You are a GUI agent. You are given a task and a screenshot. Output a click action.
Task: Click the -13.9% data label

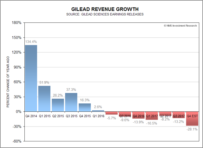pyautogui.click(x=138, y=122)
